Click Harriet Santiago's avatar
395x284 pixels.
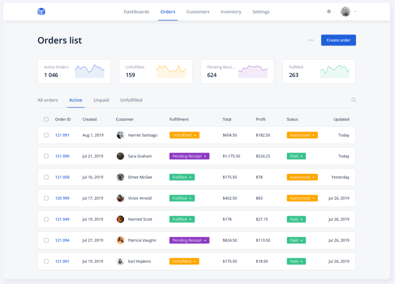(x=120, y=135)
